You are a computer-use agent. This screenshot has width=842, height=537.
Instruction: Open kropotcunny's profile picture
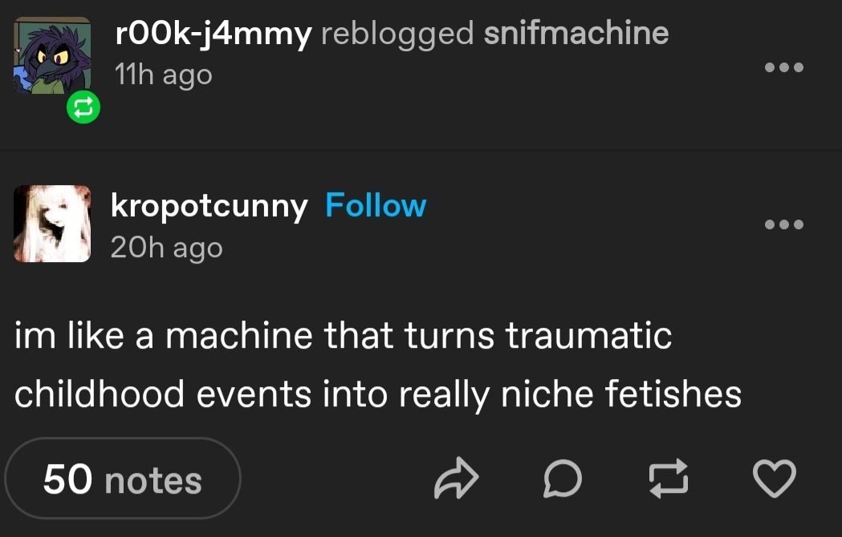pyautogui.click(x=52, y=224)
